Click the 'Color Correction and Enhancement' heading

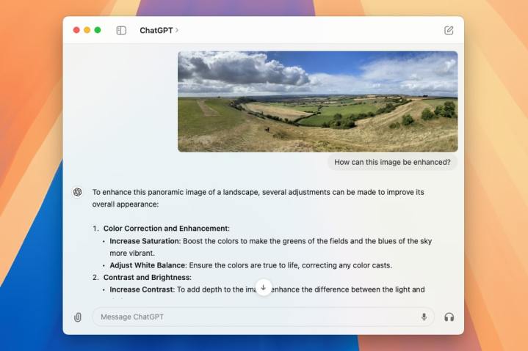(166, 228)
